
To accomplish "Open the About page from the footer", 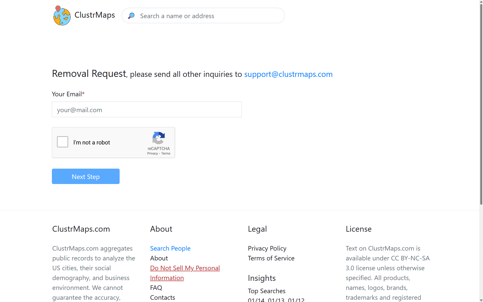I will [x=159, y=258].
